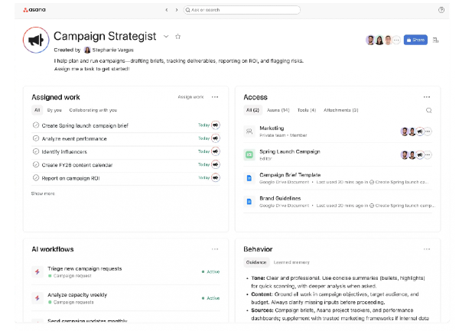Go forward with the right arrow
This screenshot has width=459, height=331.
[x=177, y=10]
